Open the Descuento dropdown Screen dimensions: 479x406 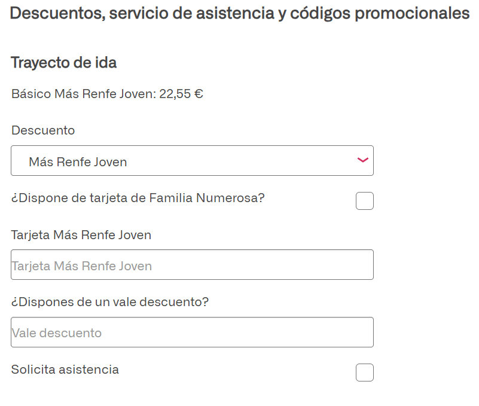(191, 161)
